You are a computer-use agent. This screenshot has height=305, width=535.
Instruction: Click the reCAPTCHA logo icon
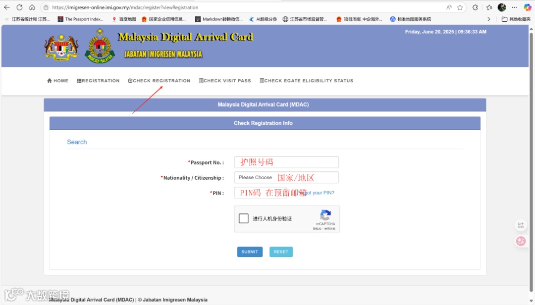[x=325, y=215]
